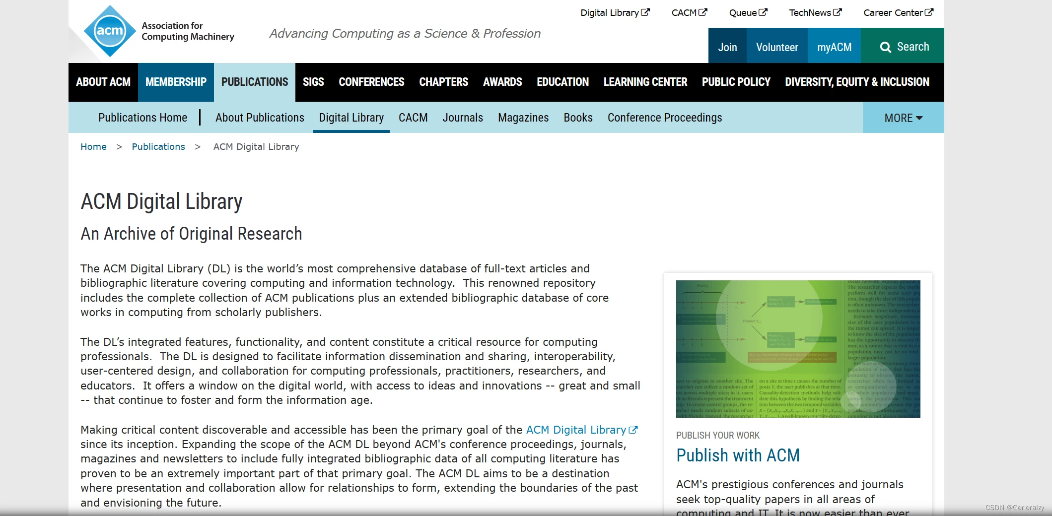The image size is (1052, 516).
Task: Click the Join button
Action: tap(727, 47)
